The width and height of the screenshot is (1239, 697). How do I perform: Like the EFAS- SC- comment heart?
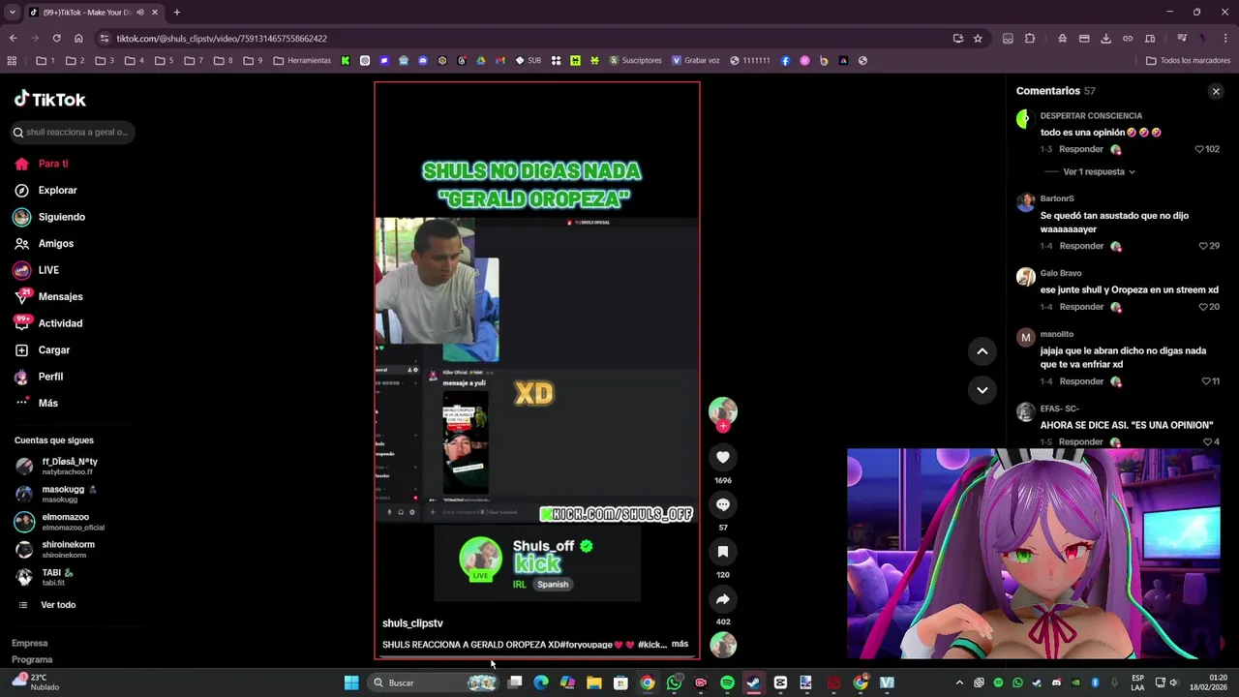click(x=1207, y=441)
